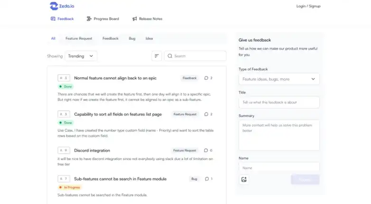Open the Discord integration post title

coord(92,151)
